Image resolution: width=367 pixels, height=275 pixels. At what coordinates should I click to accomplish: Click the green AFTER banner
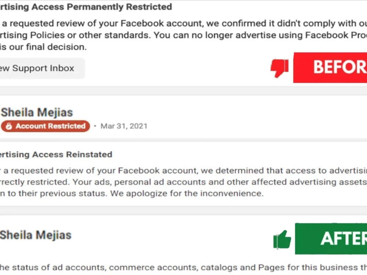pyautogui.click(x=331, y=239)
